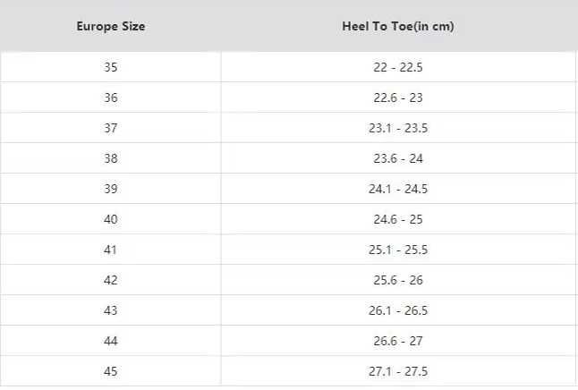Click the 25.6 - 26 measurement cell
578x390 pixels.
[x=397, y=280]
